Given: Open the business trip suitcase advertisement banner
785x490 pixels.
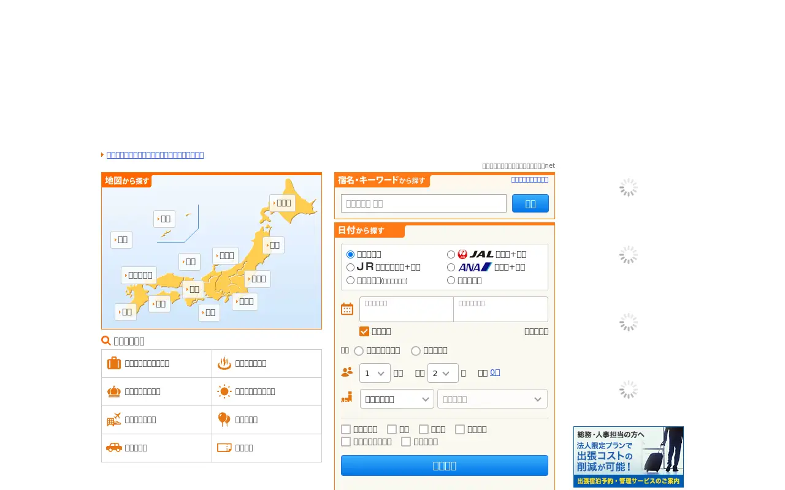Looking at the screenshot, I should pos(629,457).
